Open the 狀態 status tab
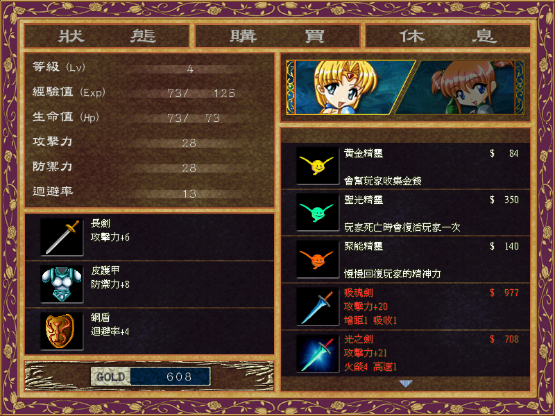555x416 pixels. (x=107, y=36)
